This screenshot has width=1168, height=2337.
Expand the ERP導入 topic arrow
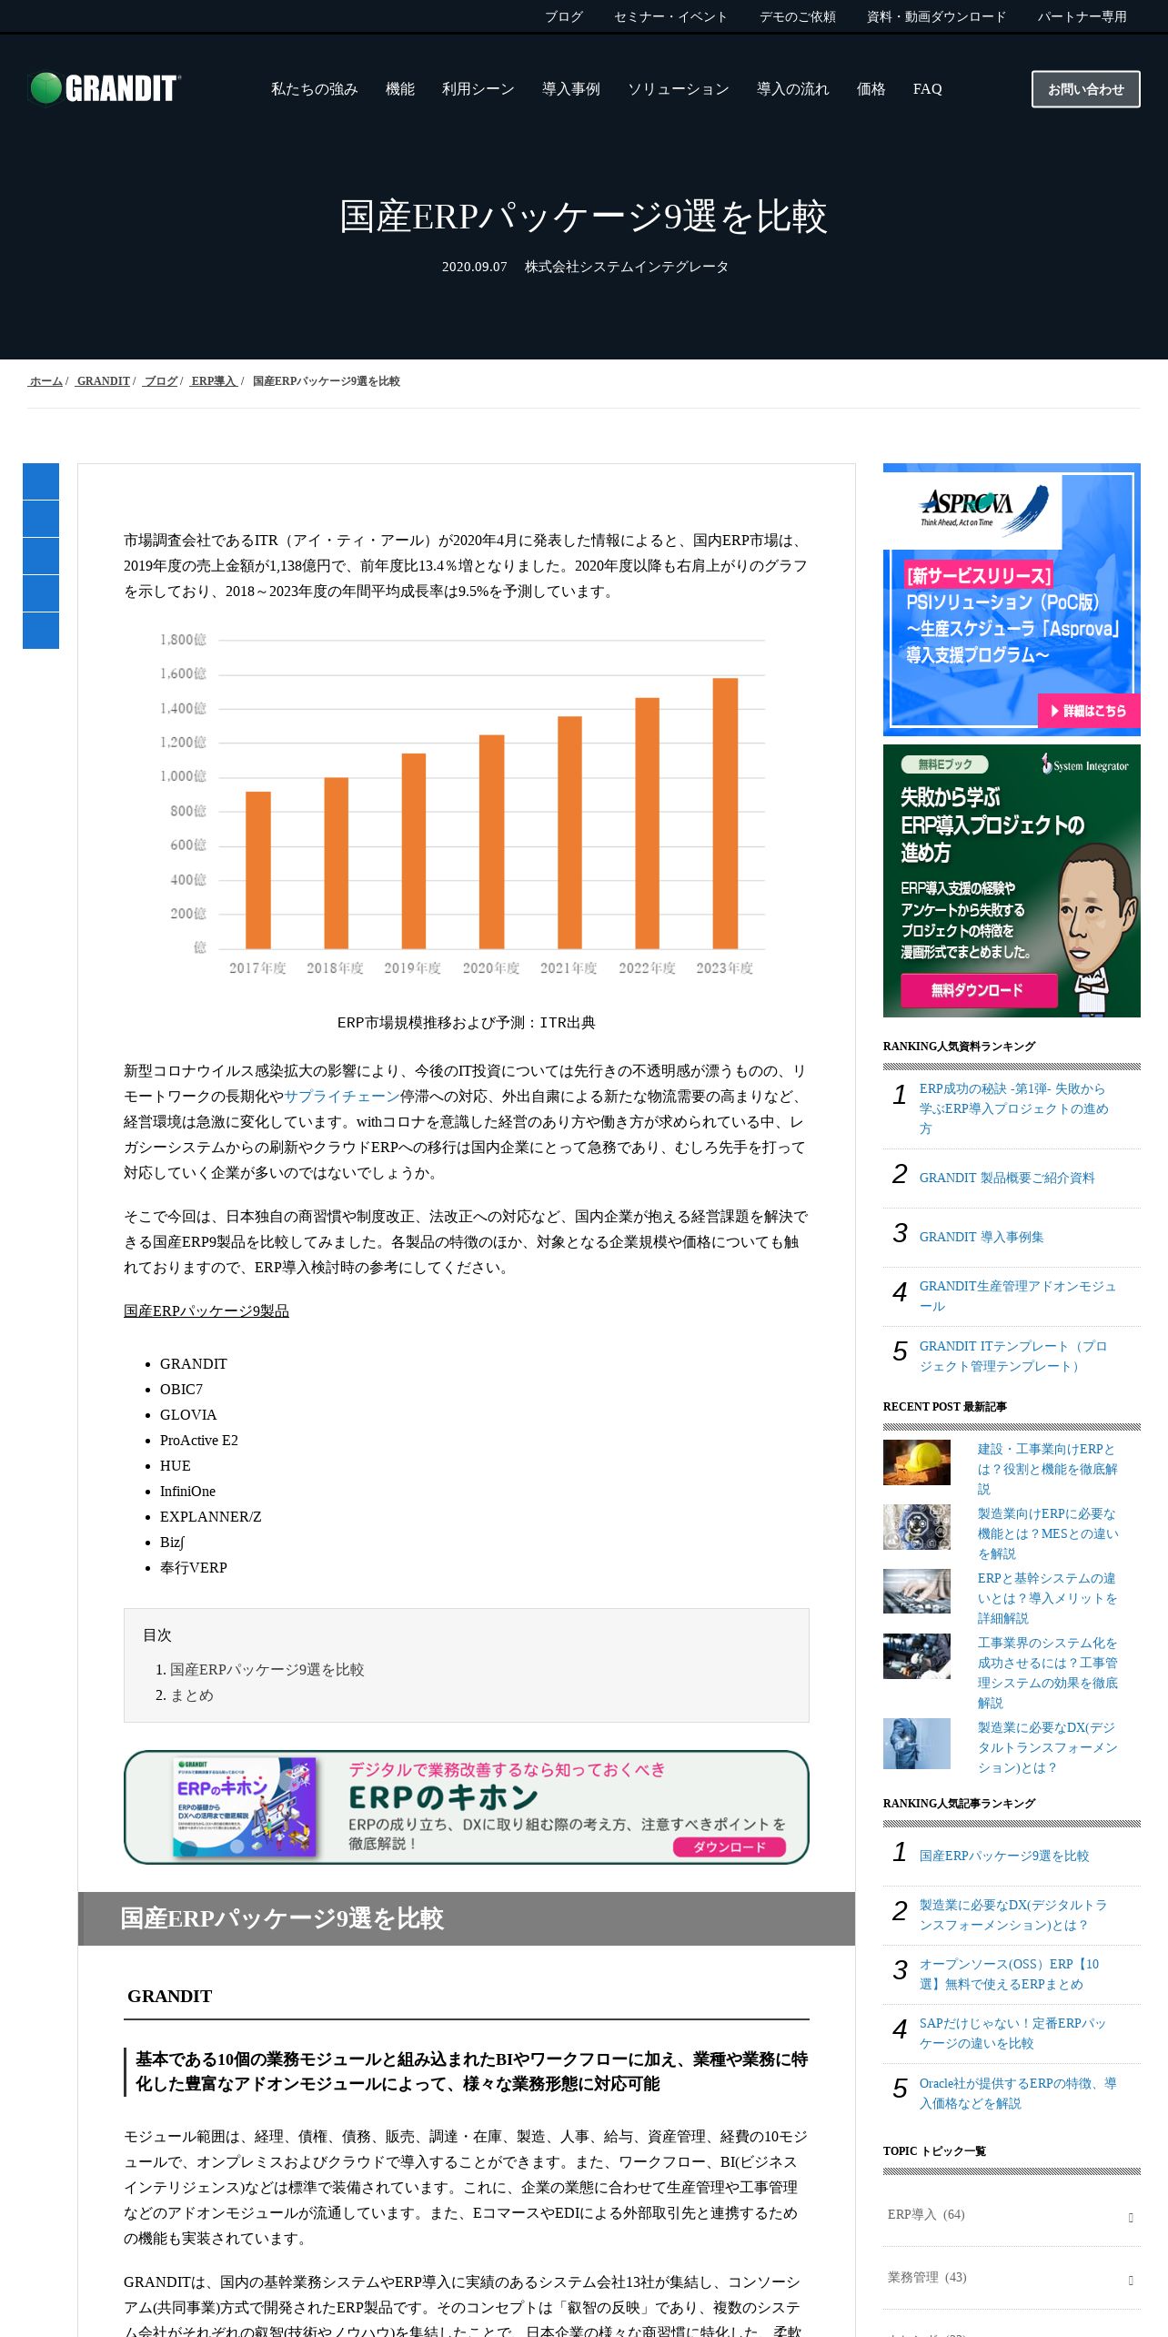[1131, 2218]
